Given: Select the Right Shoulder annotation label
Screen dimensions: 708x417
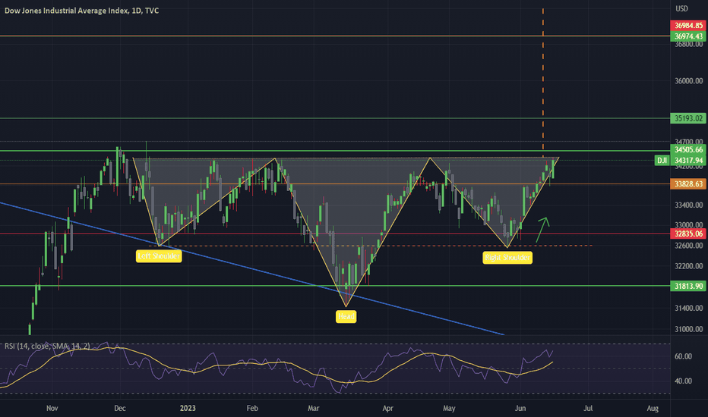Looking at the screenshot, I should [507, 258].
